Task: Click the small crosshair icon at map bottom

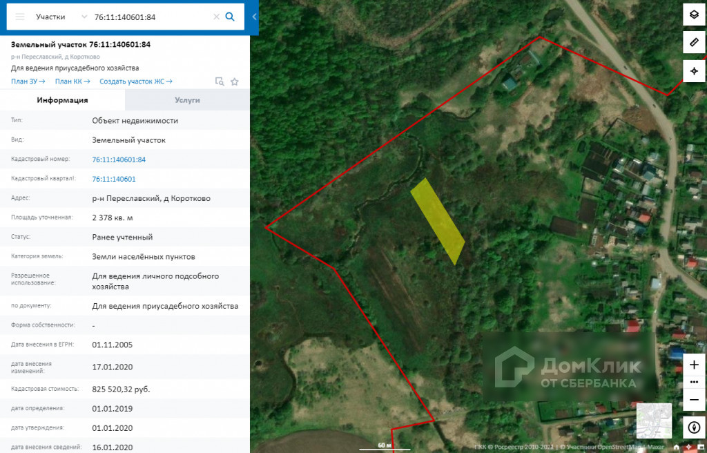Action: point(688,447)
